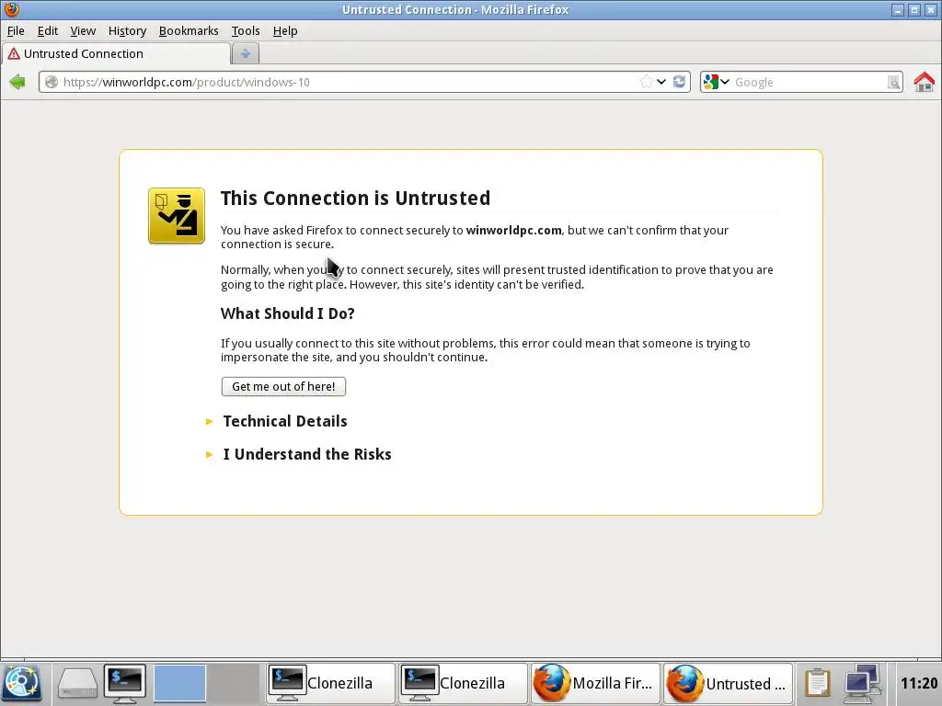Open the Help menu
942x706 pixels.
click(285, 30)
